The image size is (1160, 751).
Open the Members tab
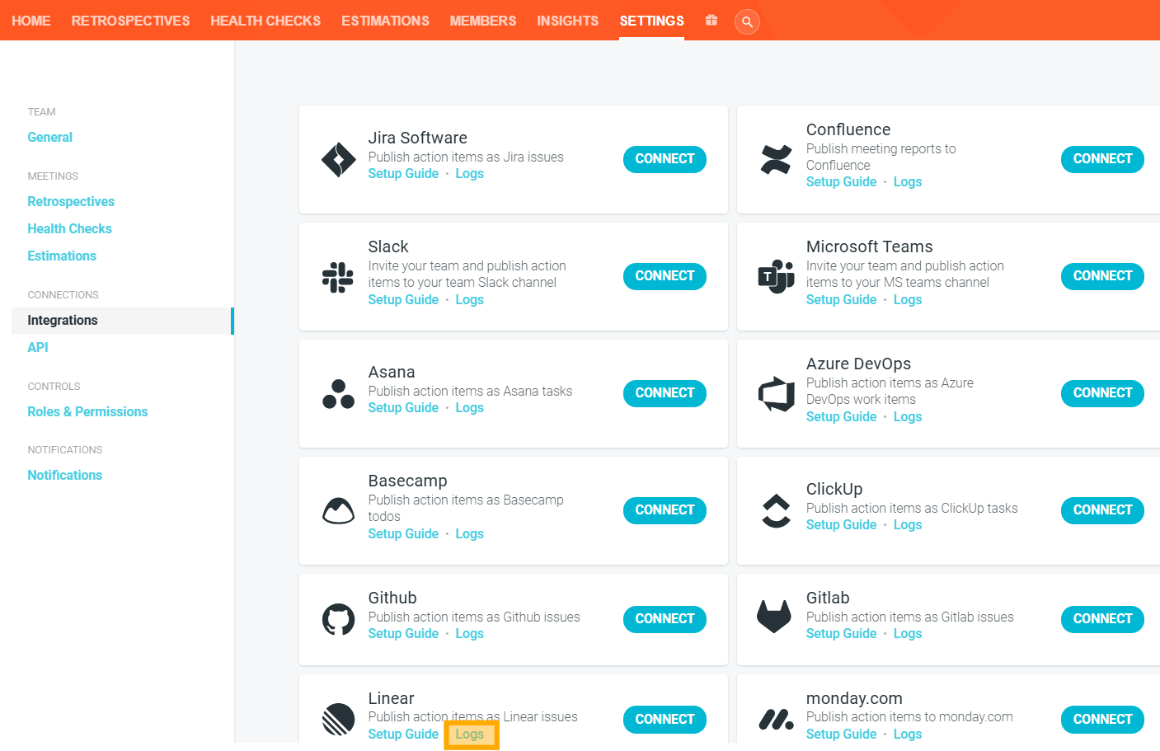pyautogui.click(x=483, y=21)
